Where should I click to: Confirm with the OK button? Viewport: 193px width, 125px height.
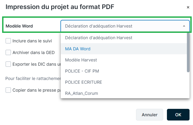pyautogui.click(x=178, y=115)
